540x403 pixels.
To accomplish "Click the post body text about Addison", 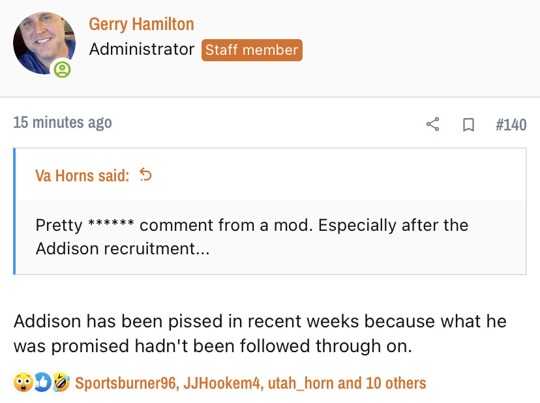I will click(x=260, y=333).
